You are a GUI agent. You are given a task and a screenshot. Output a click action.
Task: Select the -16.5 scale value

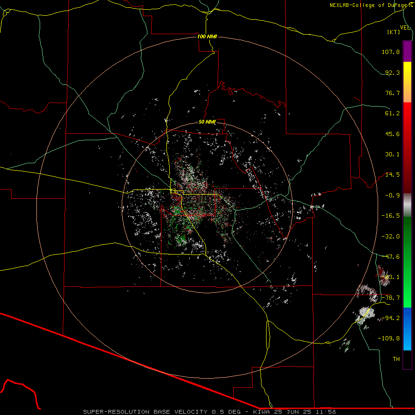tap(391, 216)
